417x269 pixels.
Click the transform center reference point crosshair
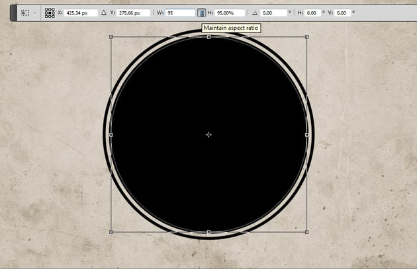[208, 135]
